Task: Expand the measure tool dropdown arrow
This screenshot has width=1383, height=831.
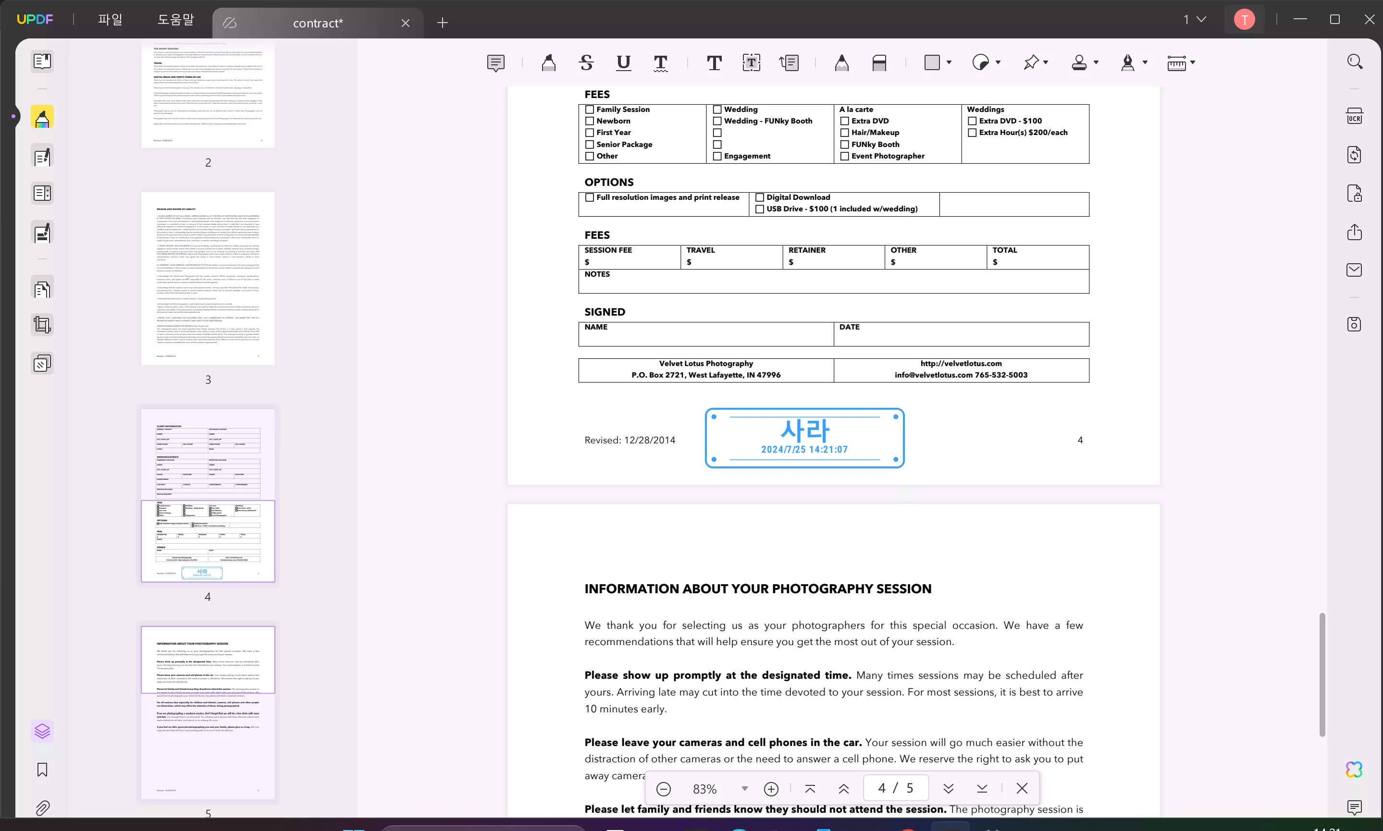Action: tap(1193, 62)
